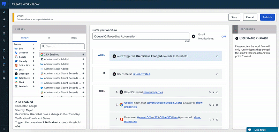The height and width of the screenshot is (132, 279).
Task: Focus the library Search field
Action: point(63,46)
